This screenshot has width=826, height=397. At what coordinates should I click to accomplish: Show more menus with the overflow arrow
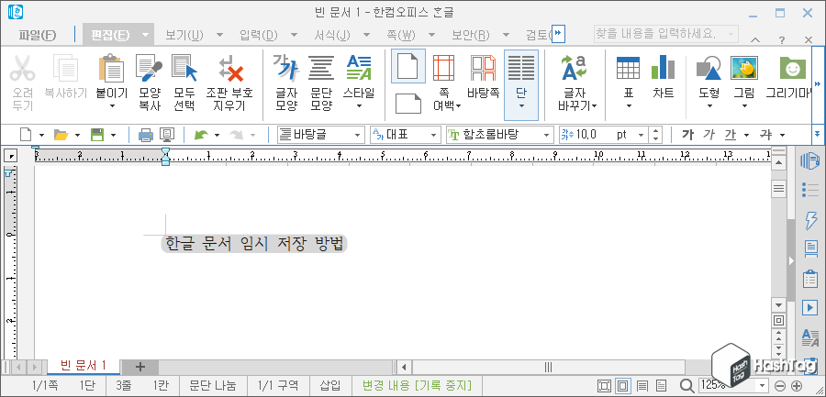click(558, 34)
